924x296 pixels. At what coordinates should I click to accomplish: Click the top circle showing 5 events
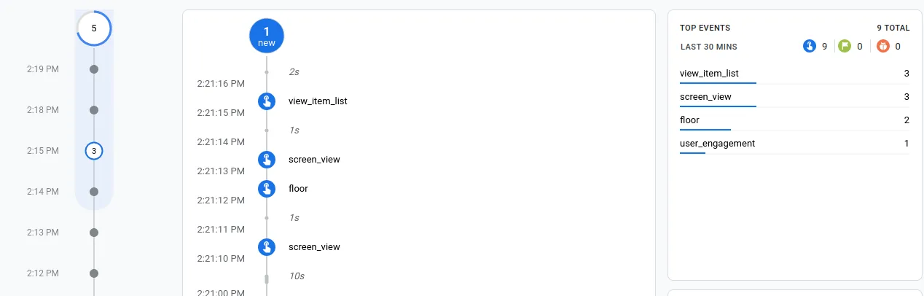click(x=94, y=28)
